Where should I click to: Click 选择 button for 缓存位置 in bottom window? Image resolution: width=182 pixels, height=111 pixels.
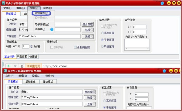coord(90,98)
